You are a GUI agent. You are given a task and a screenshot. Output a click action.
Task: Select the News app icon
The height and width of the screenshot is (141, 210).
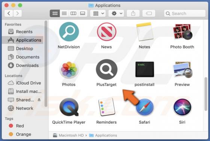pyautogui.click(x=106, y=32)
